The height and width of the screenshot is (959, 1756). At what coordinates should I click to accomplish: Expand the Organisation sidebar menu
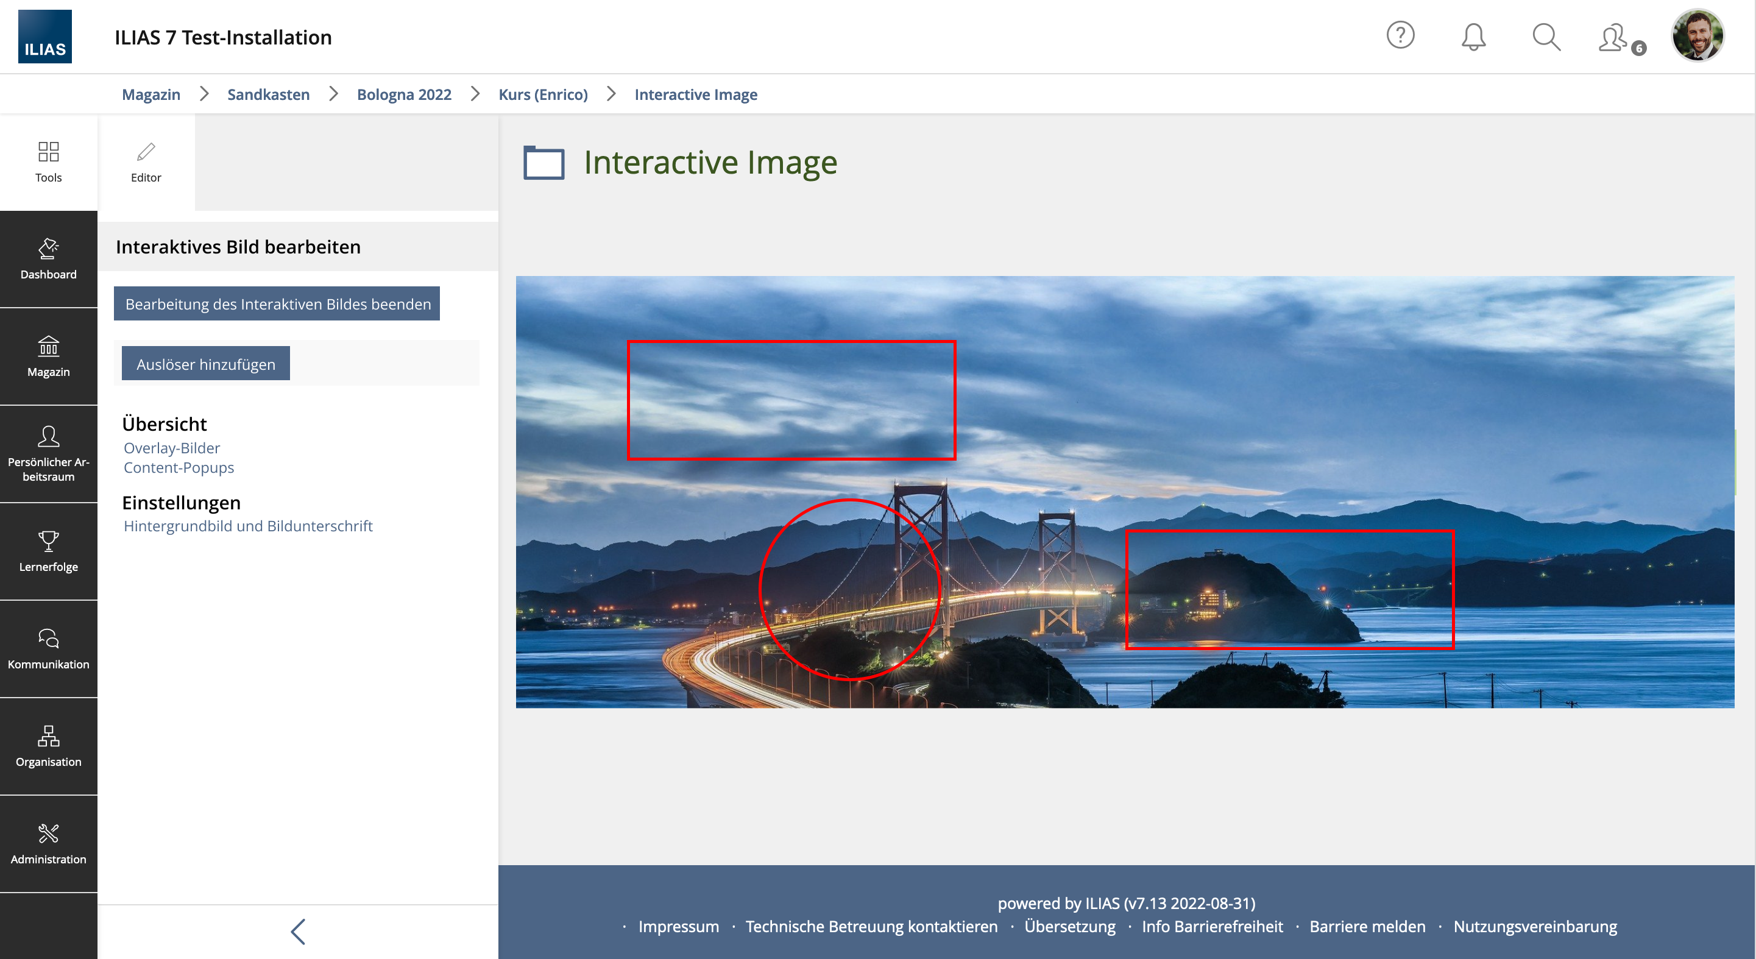48,746
